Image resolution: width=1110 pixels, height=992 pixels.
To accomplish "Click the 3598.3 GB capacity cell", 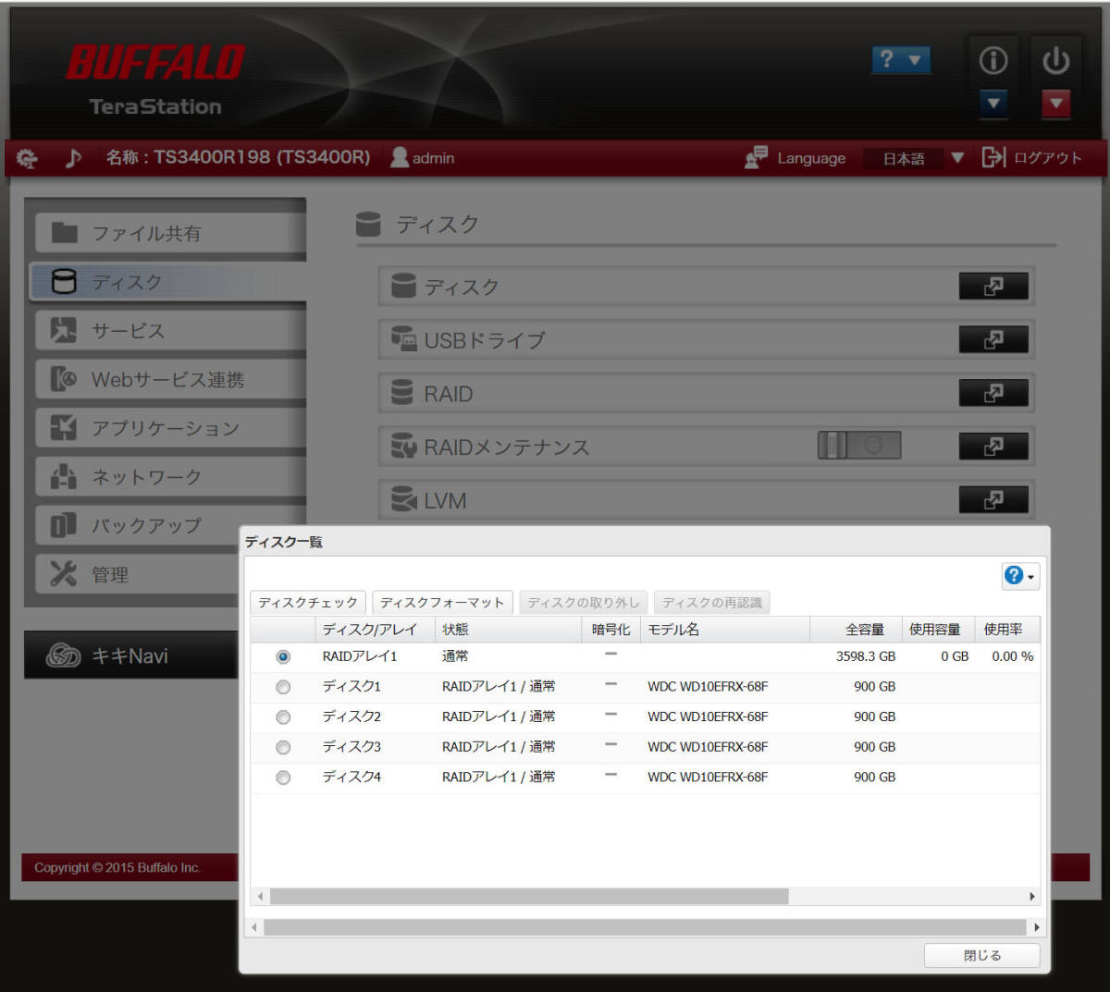I will point(866,656).
